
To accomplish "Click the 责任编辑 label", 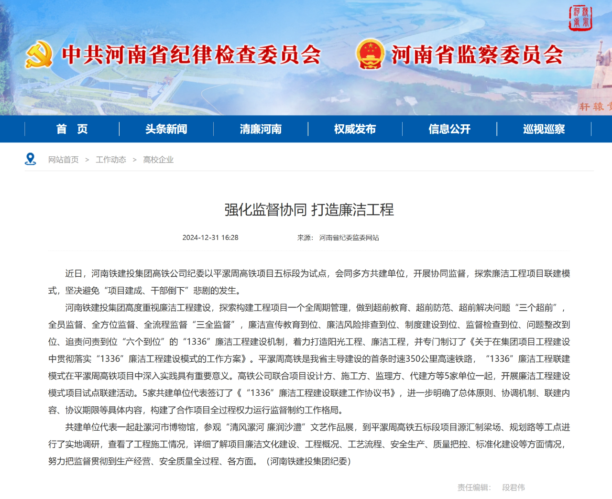I will [x=474, y=488].
